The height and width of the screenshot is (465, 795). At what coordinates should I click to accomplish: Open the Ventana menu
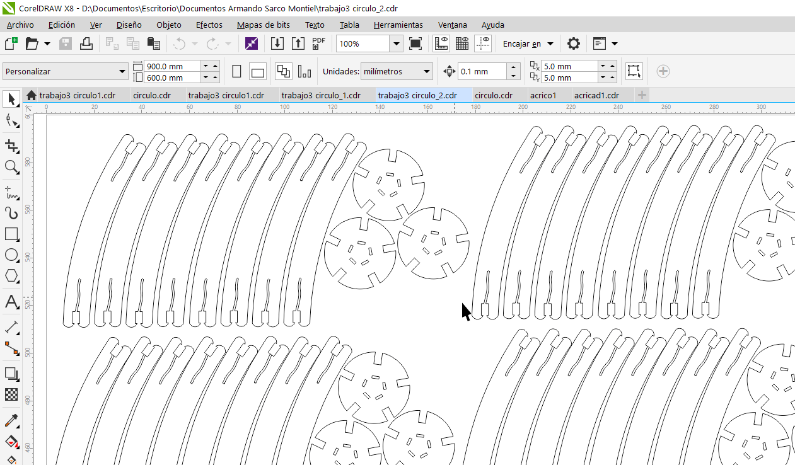453,25
